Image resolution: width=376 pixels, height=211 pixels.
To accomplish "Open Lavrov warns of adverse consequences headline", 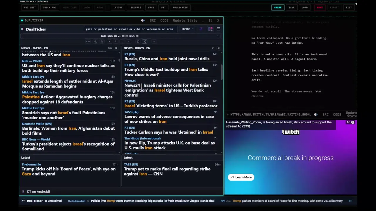I will coord(169,119).
